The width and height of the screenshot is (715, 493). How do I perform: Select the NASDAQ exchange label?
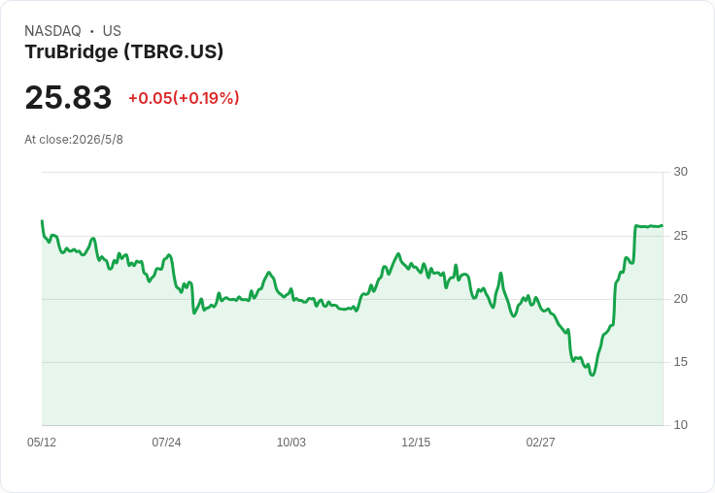pos(52,31)
